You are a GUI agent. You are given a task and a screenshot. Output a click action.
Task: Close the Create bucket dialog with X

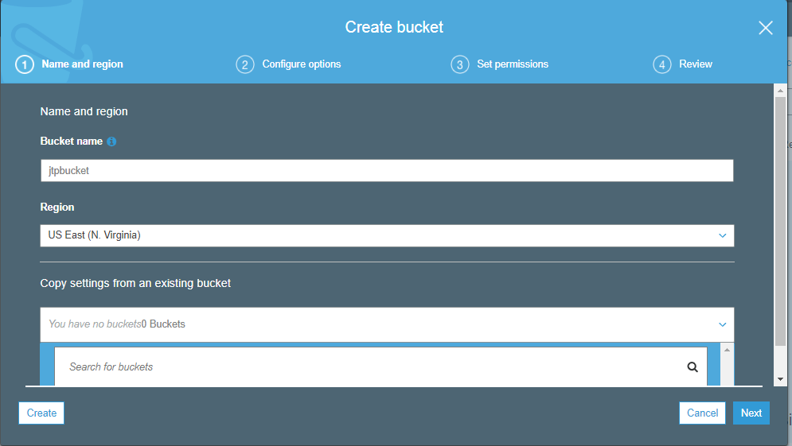(x=766, y=28)
